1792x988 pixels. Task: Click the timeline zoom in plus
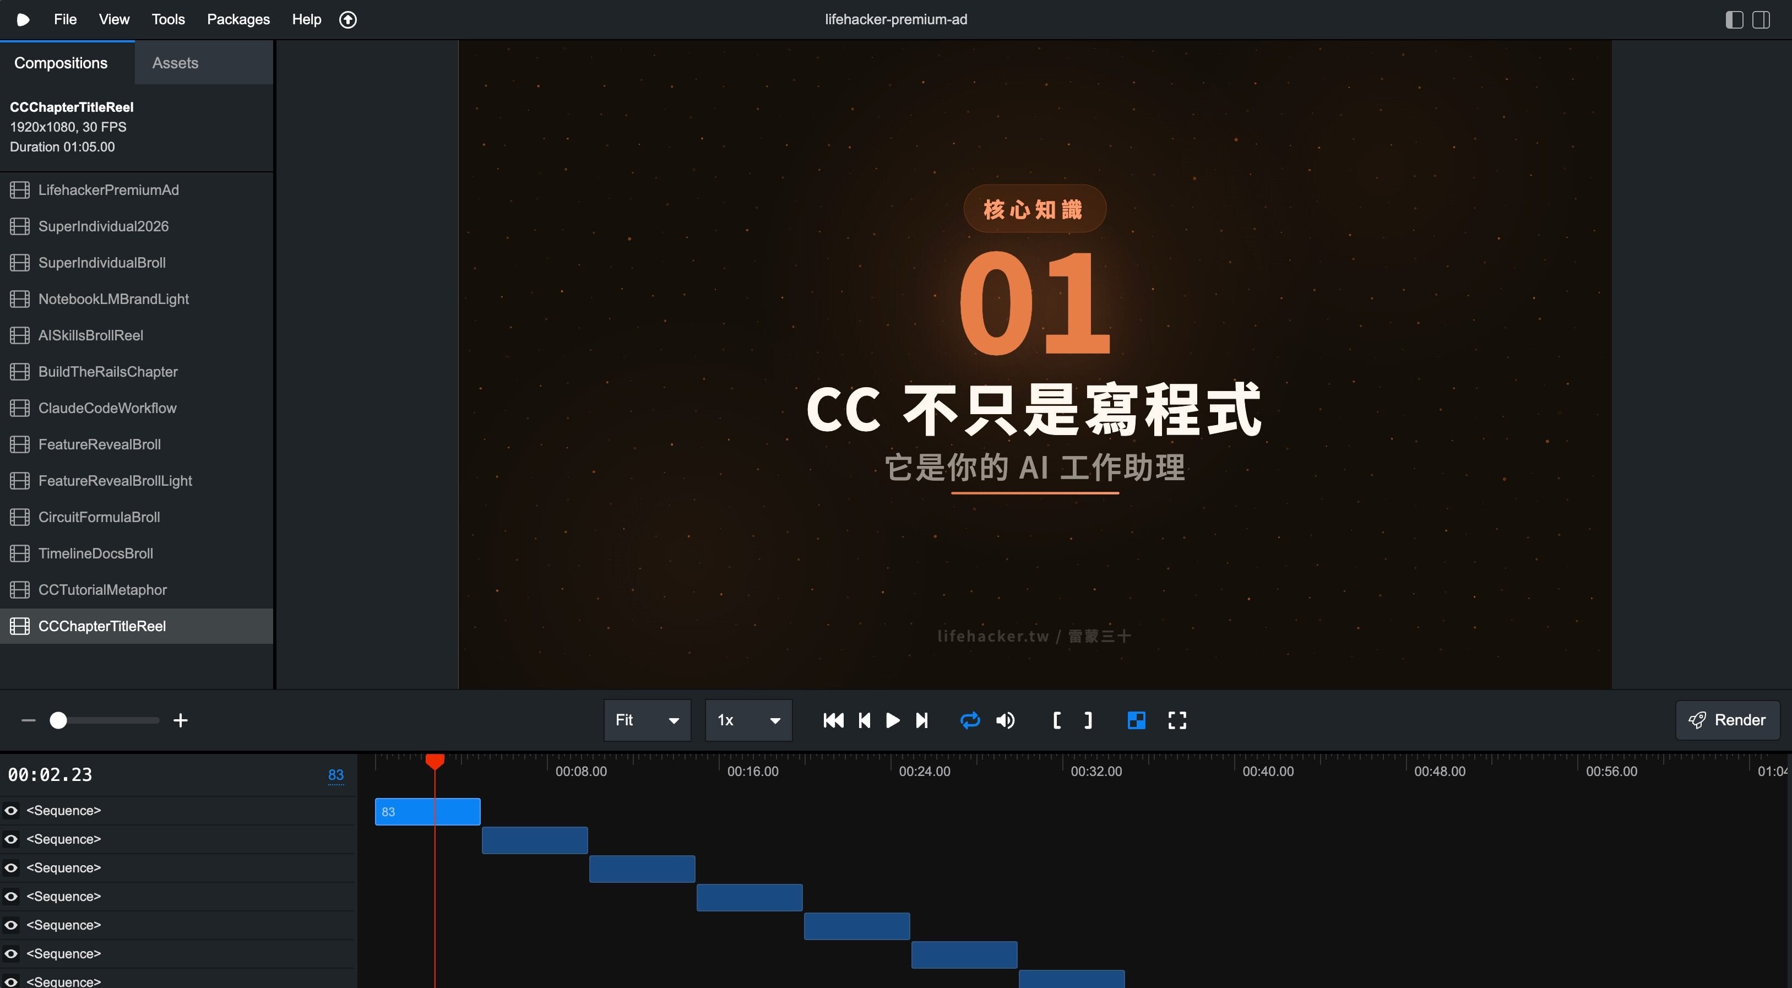click(x=180, y=720)
